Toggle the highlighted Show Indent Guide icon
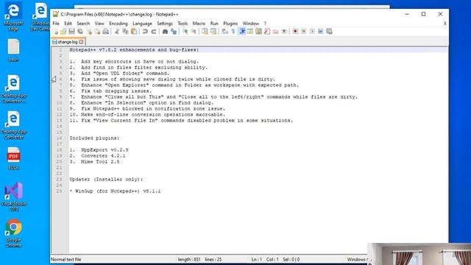This screenshot has height=265, width=471. coord(242,31)
